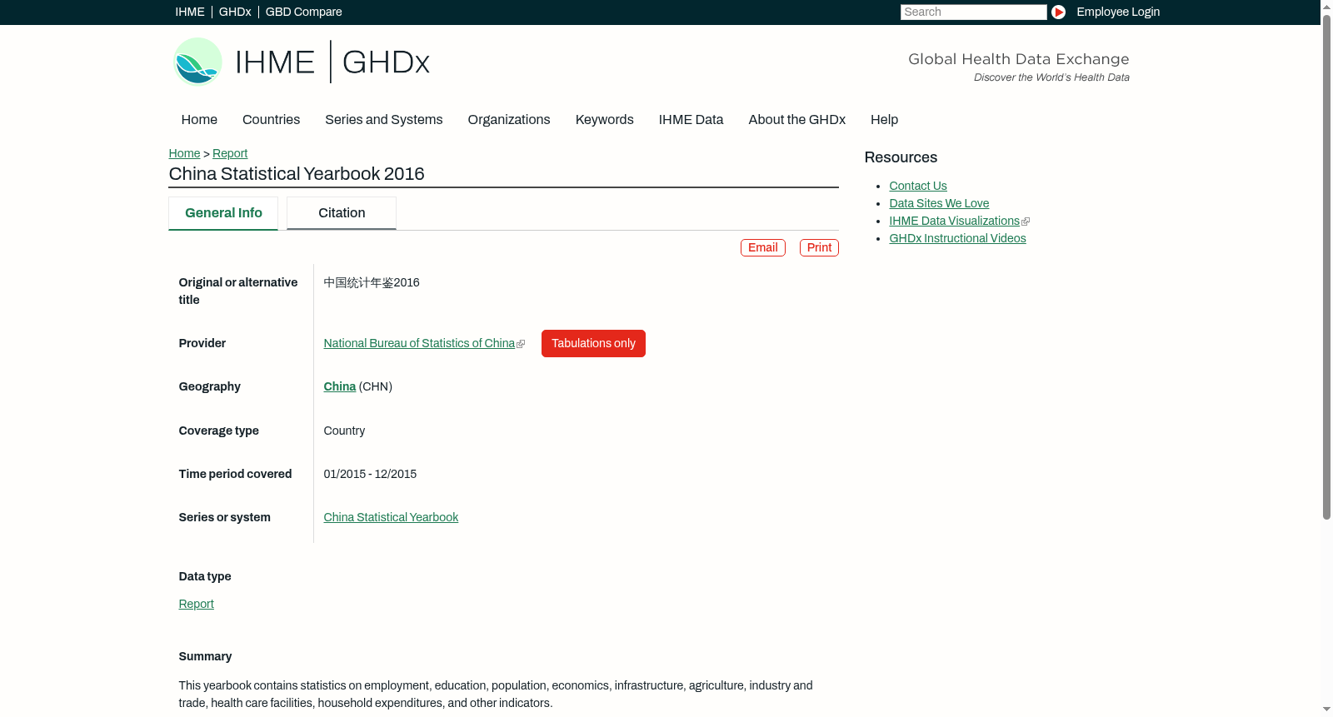Click the Geography field label
This screenshot has height=717, width=1333.
tap(209, 386)
